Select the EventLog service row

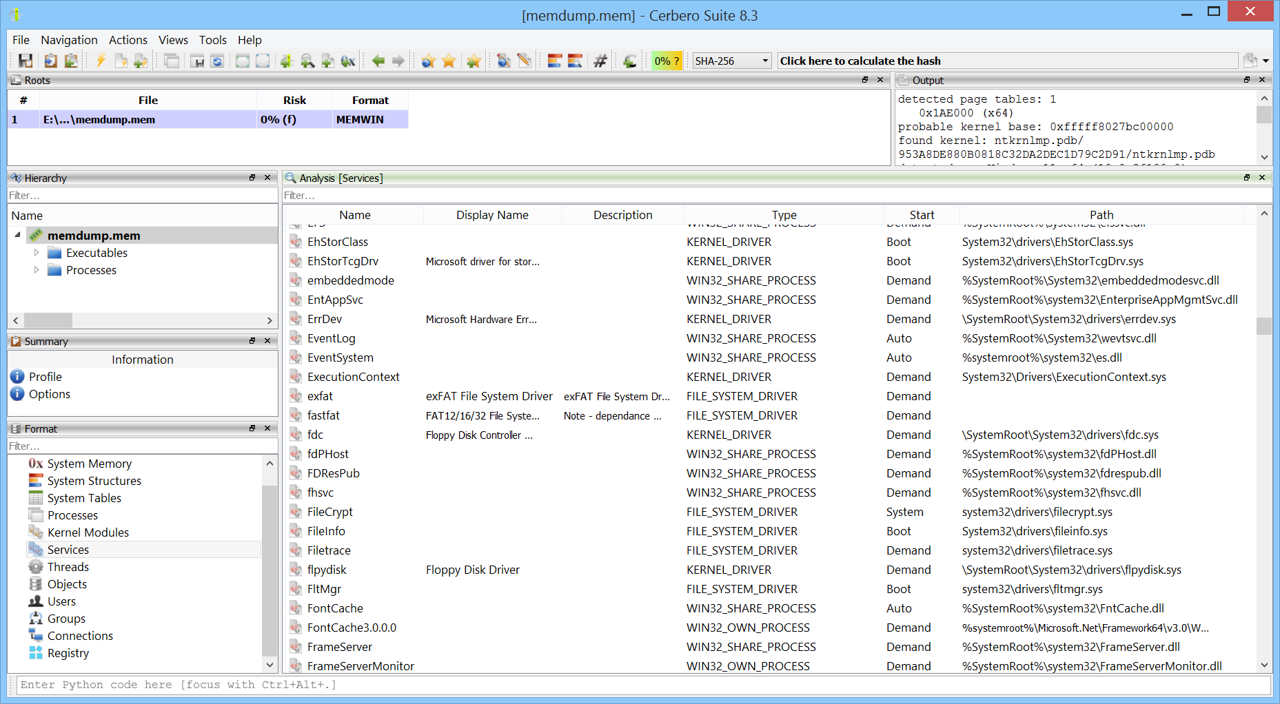pos(769,338)
